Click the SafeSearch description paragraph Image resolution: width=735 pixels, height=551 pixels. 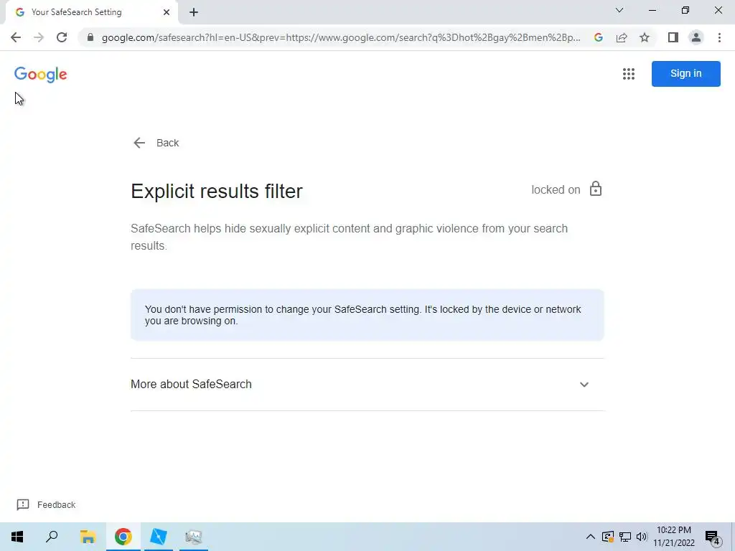click(x=350, y=237)
